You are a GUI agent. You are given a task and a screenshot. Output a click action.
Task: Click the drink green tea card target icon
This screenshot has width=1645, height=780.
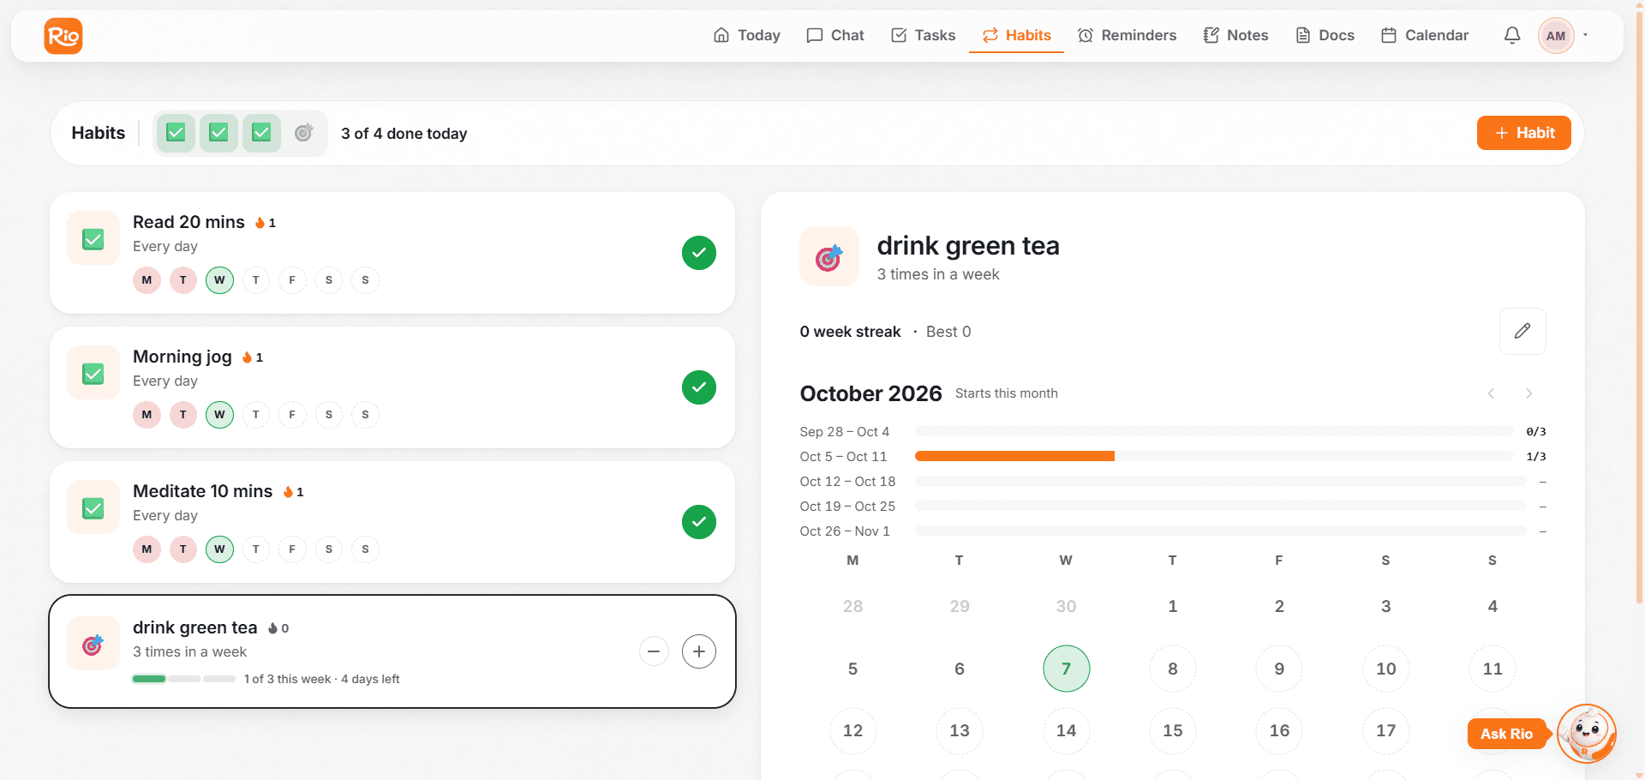(x=93, y=644)
